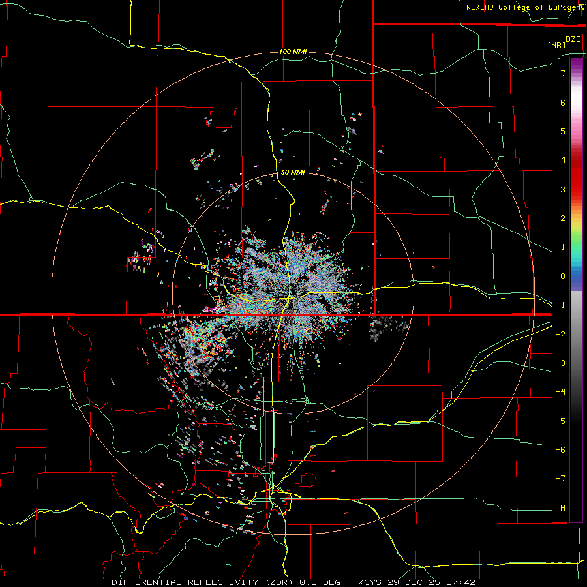Image resolution: width=587 pixels, height=587 pixels.
Task: Click the TH threshold label on scale
Action: pos(560,508)
